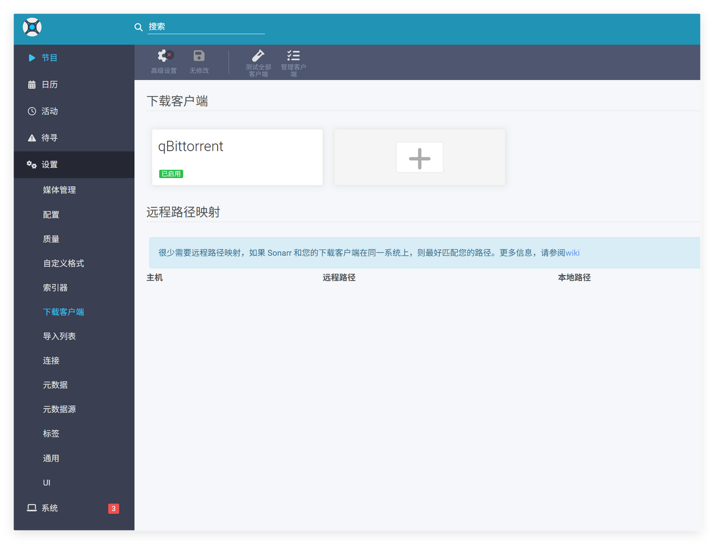Add a new download client with plus button
The height and width of the screenshot is (544, 714).
click(x=419, y=157)
